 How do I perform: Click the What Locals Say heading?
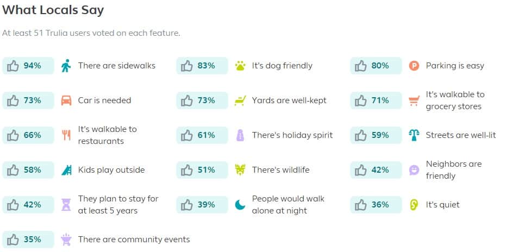[x=53, y=10]
